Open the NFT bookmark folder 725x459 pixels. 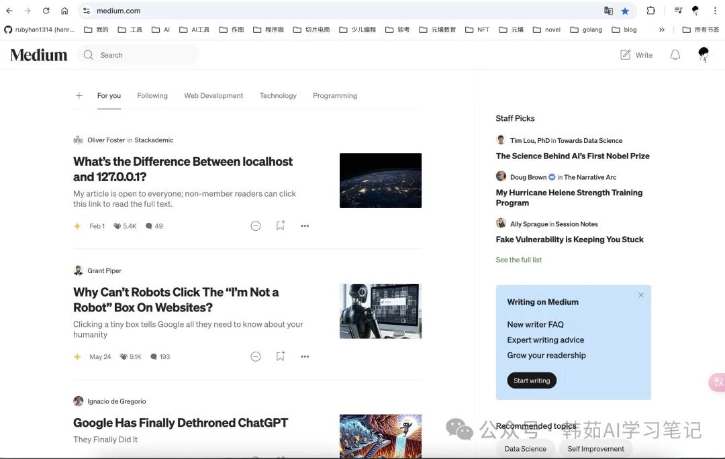click(477, 30)
